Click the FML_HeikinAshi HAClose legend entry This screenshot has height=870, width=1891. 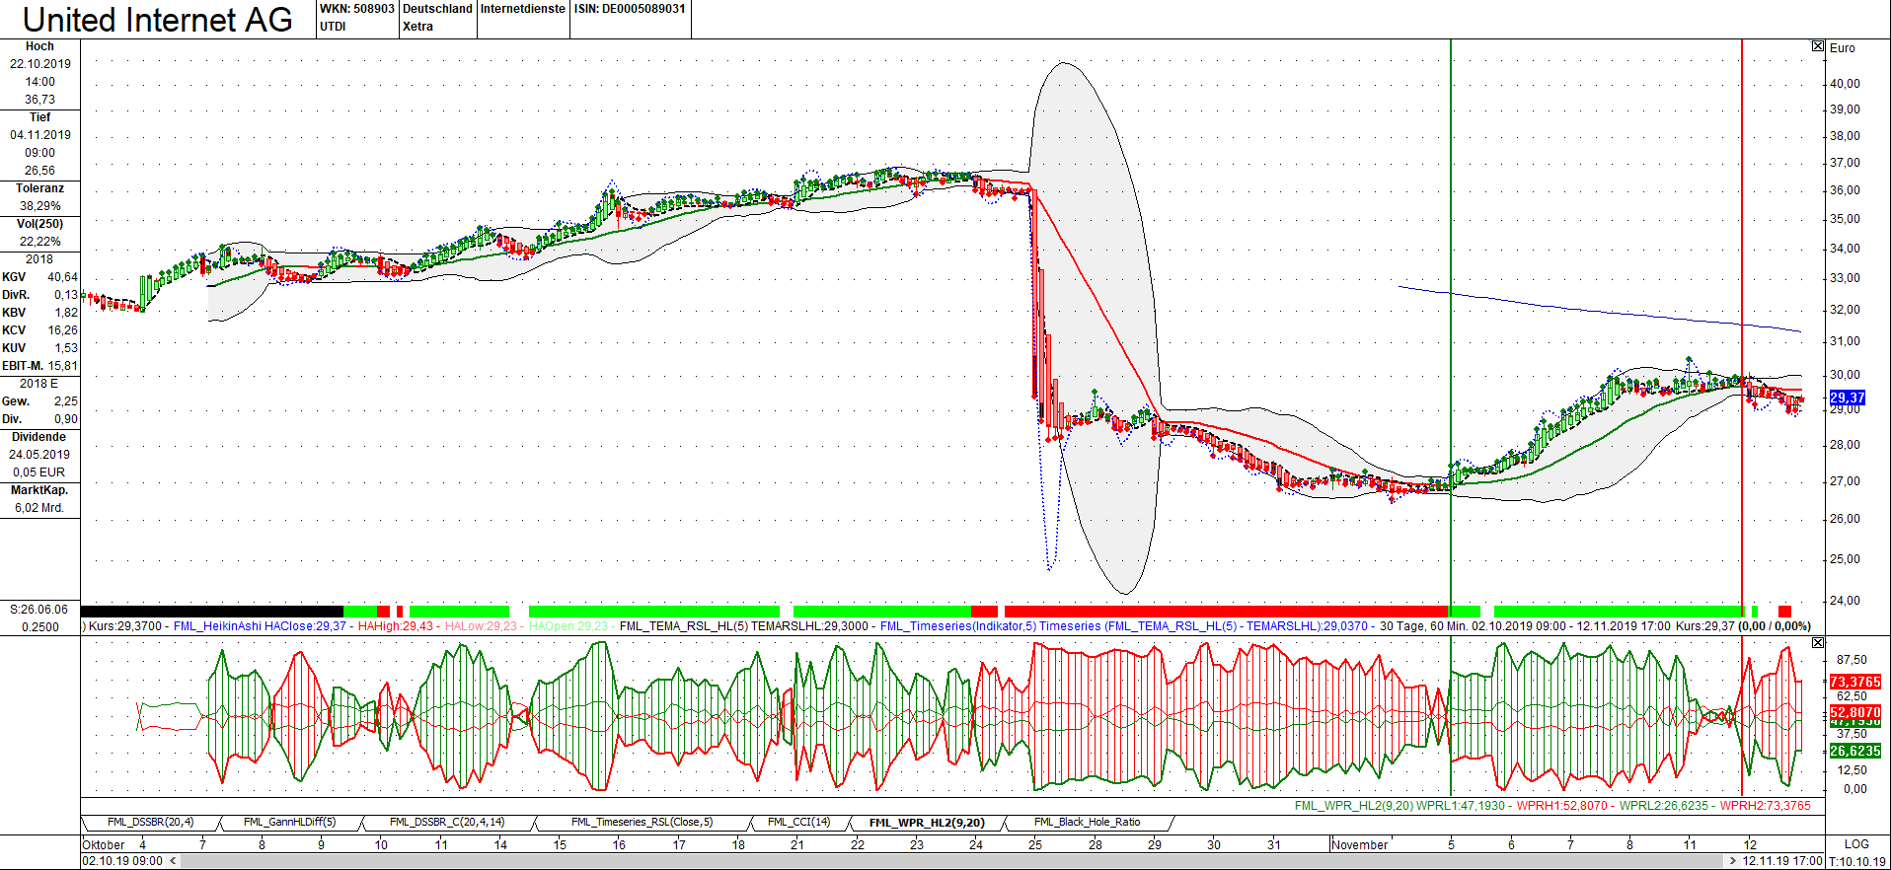[x=260, y=626]
